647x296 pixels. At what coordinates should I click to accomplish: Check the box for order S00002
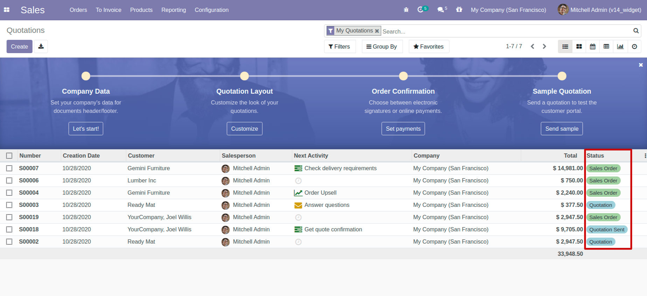pos(9,242)
